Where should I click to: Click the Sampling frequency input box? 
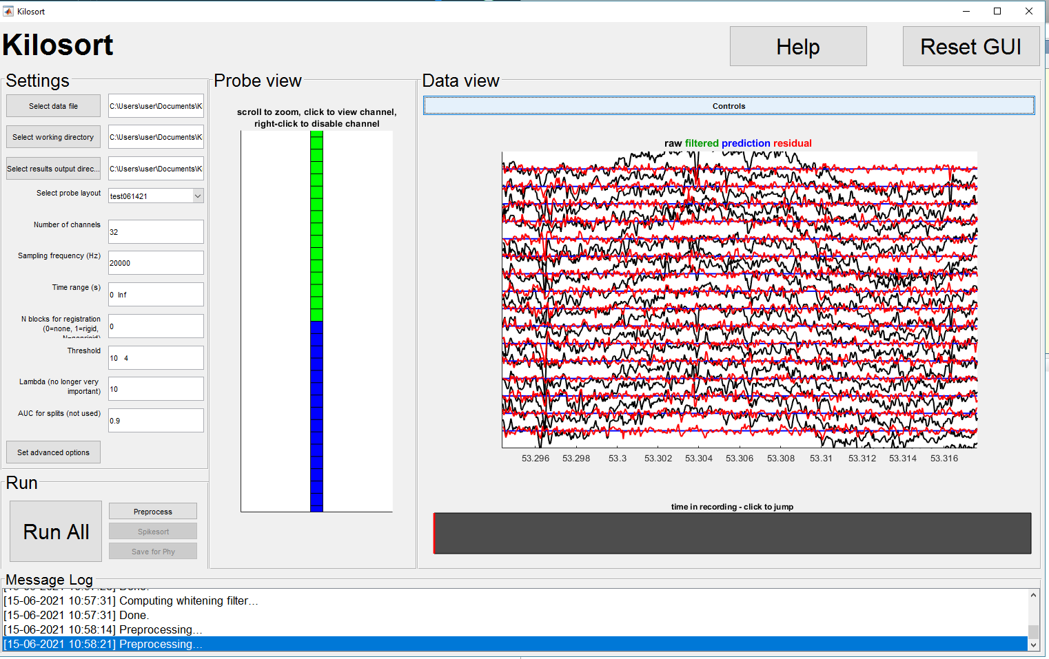click(155, 262)
